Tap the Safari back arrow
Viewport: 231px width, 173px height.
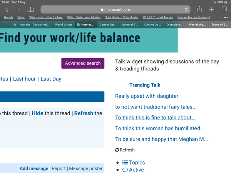tap(7, 10)
